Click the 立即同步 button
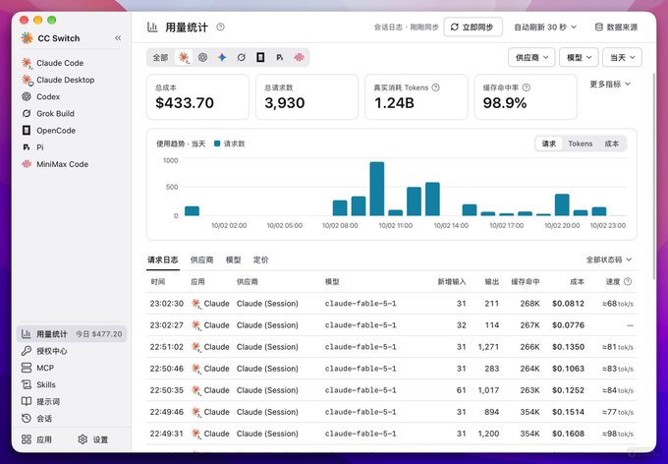Image resolution: width=668 pixels, height=464 pixels. click(x=473, y=27)
